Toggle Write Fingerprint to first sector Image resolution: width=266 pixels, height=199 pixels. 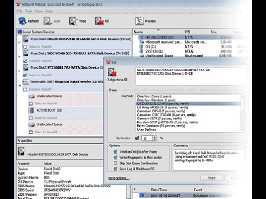(115, 158)
